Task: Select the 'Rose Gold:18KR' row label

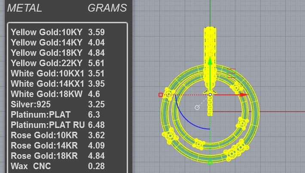Action: coord(44,156)
